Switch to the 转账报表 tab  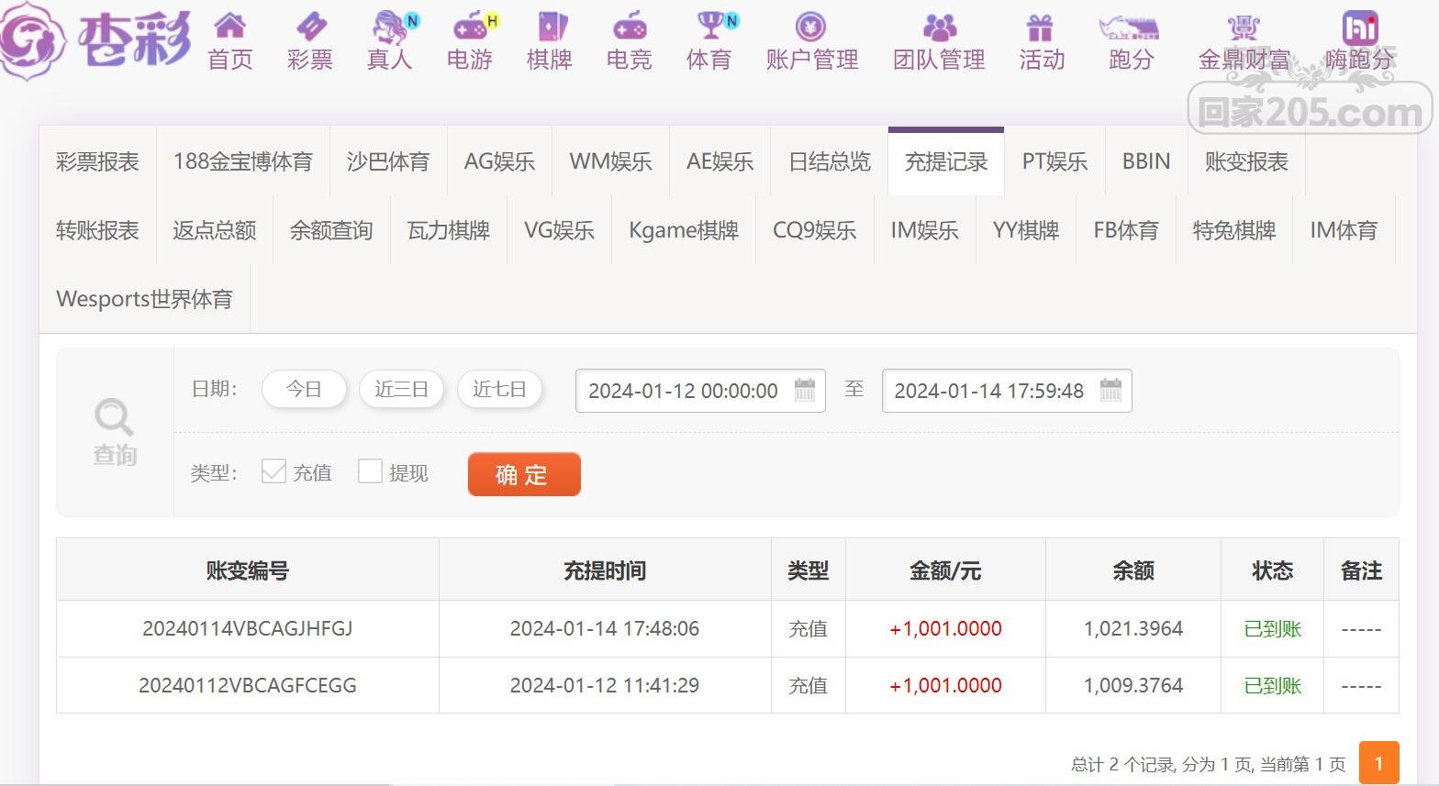pyautogui.click(x=97, y=230)
